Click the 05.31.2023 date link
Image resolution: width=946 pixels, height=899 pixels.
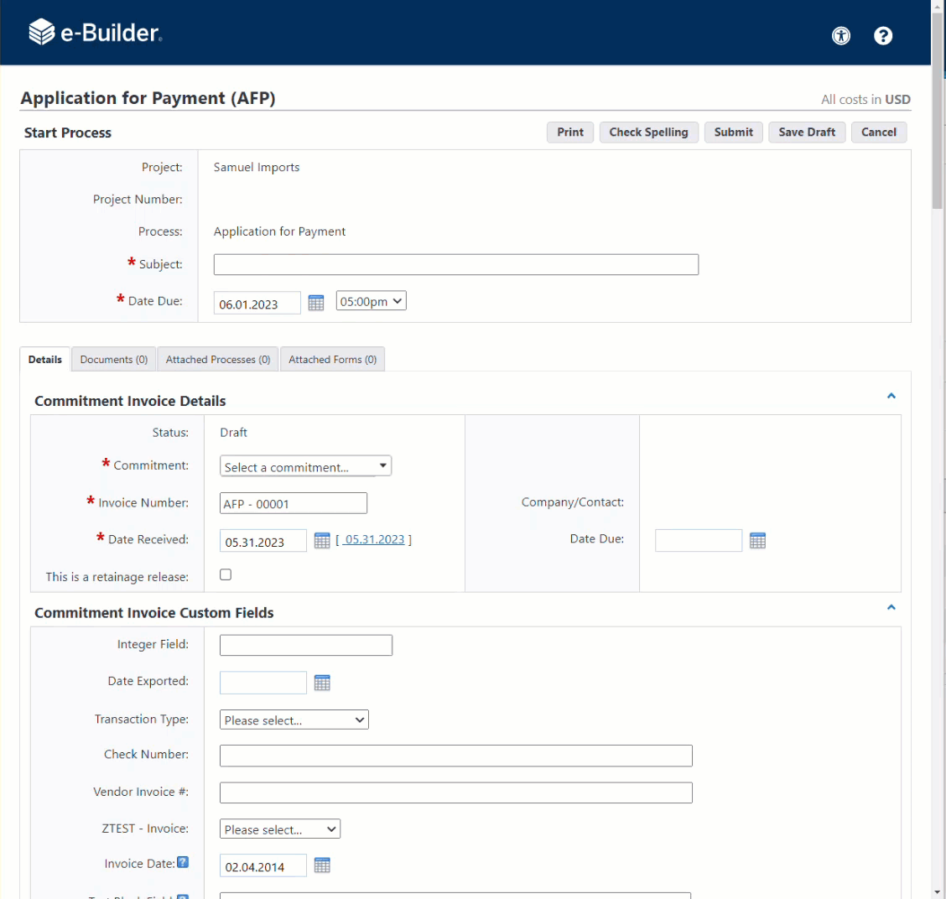click(x=374, y=540)
